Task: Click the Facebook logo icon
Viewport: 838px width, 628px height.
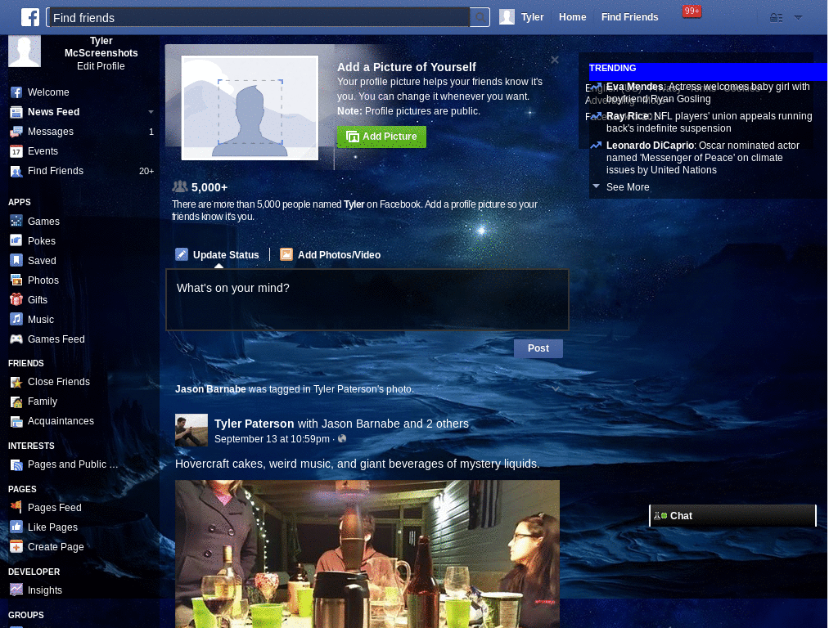Action: pos(30,17)
